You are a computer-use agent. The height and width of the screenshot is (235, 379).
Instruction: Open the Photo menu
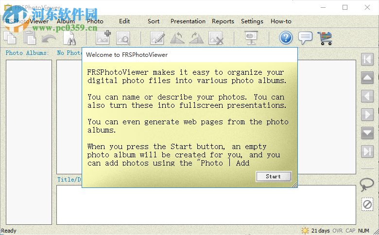(95, 21)
